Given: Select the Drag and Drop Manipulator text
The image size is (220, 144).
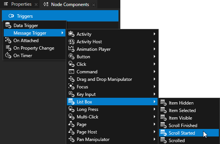Looking at the screenshot, I should coord(104,79).
